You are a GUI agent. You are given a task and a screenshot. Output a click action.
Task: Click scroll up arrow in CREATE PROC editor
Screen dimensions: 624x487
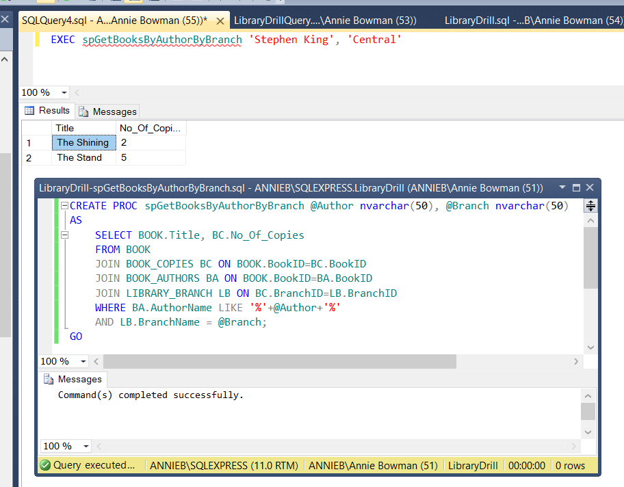tap(590, 220)
